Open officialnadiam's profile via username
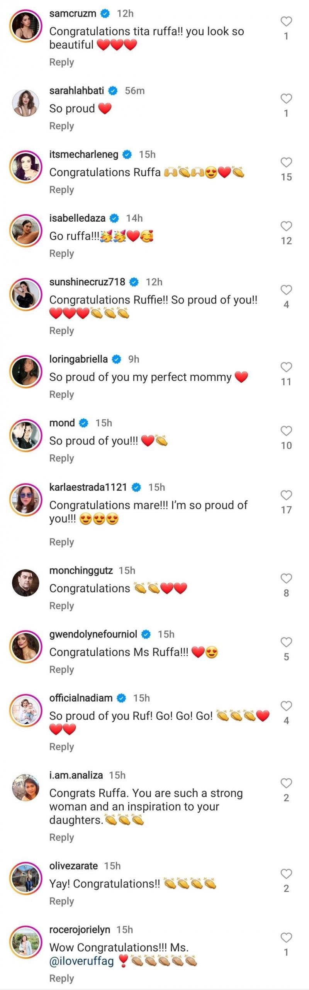Image resolution: width=309 pixels, height=990 pixels. coord(81,698)
